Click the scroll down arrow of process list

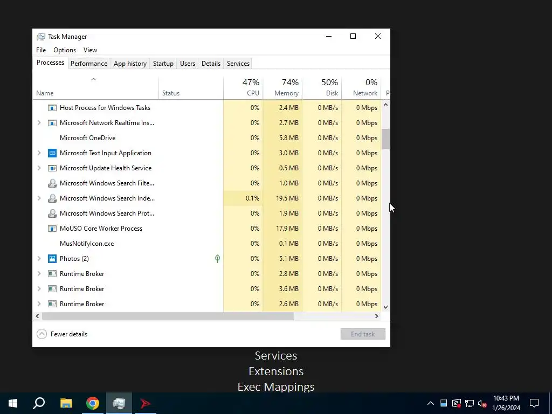385,307
